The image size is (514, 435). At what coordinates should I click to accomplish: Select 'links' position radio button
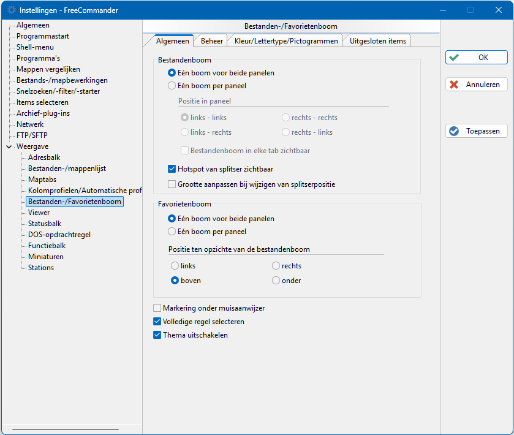click(175, 266)
